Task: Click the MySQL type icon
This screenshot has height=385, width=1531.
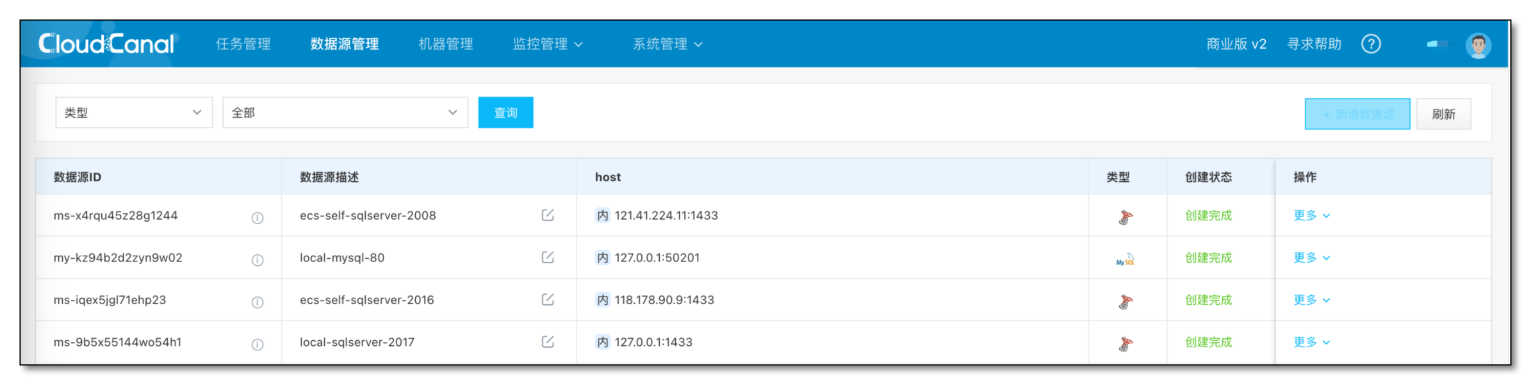Action: point(1126,259)
